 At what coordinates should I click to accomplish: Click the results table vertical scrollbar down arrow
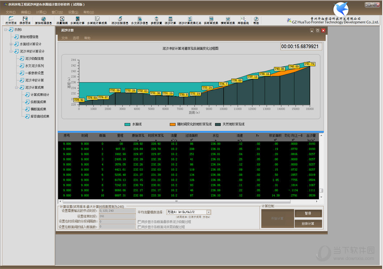click(x=321, y=197)
